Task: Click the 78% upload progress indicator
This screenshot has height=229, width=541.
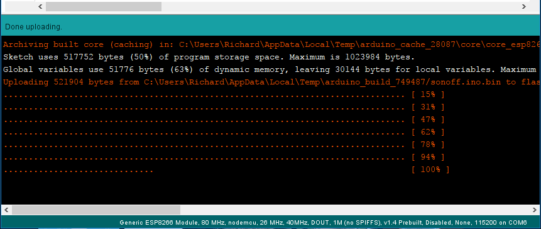Action: tap(428, 145)
